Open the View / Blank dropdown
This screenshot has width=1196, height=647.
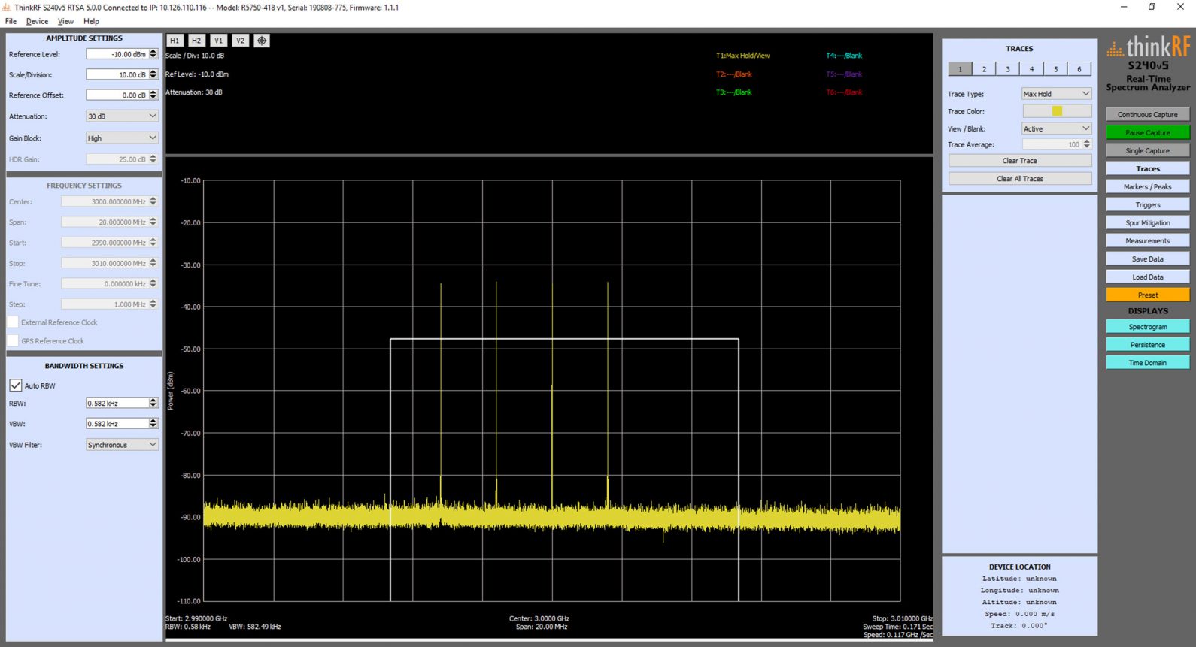tap(1056, 129)
